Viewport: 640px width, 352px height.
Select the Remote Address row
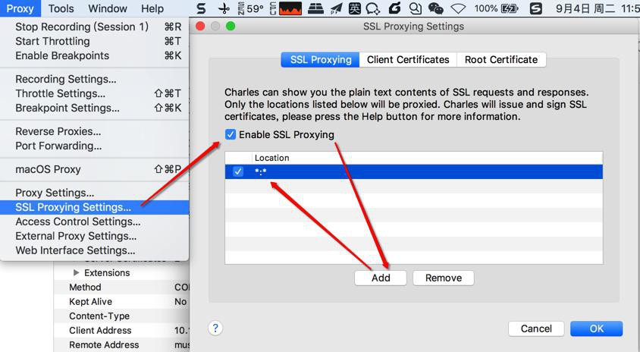(121, 344)
